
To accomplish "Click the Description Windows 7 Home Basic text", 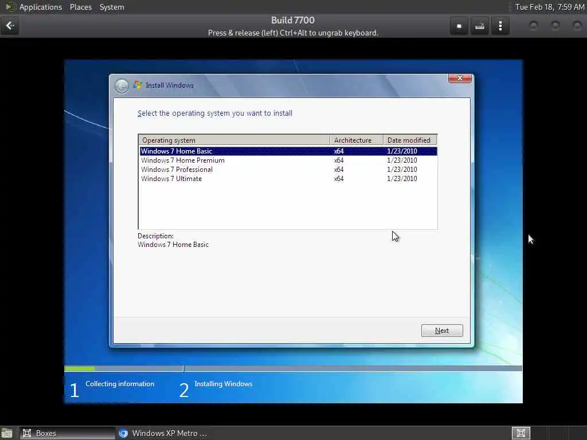I will (173, 245).
